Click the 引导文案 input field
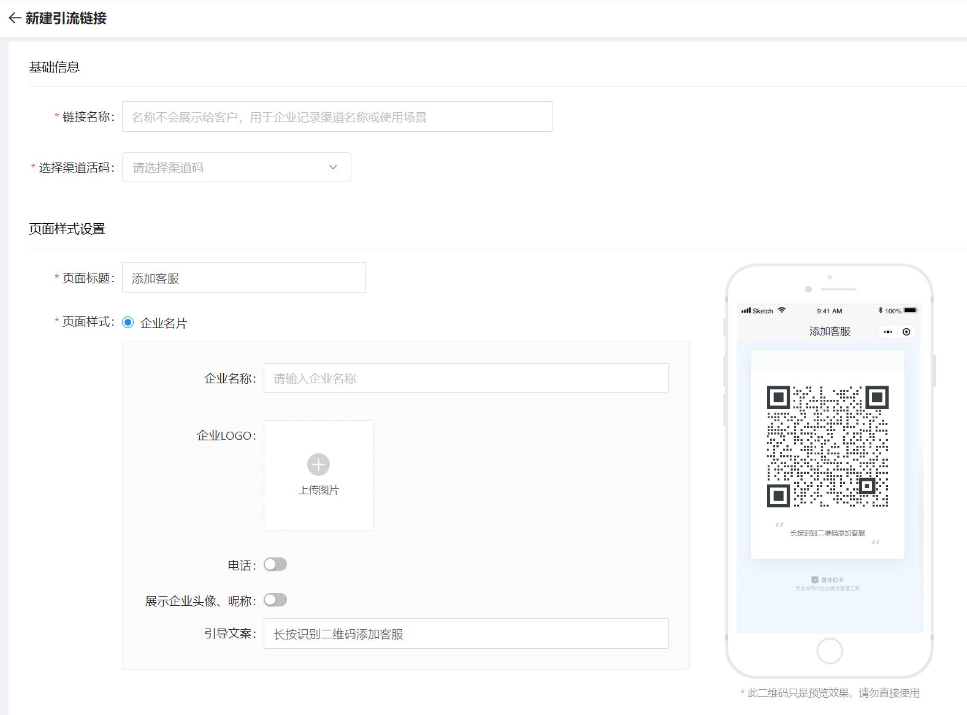 [x=466, y=633]
